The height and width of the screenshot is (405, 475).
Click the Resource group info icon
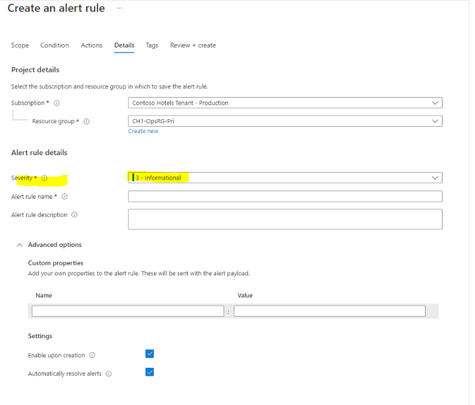click(x=86, y=121)
